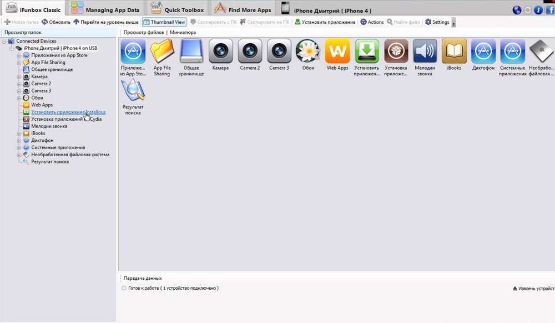Click the Установить приложение toolbar button
555x323 pixels.
(325, 22)
